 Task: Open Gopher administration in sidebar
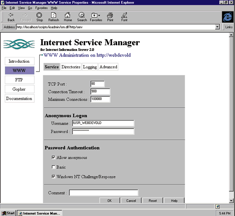point(19,89)
